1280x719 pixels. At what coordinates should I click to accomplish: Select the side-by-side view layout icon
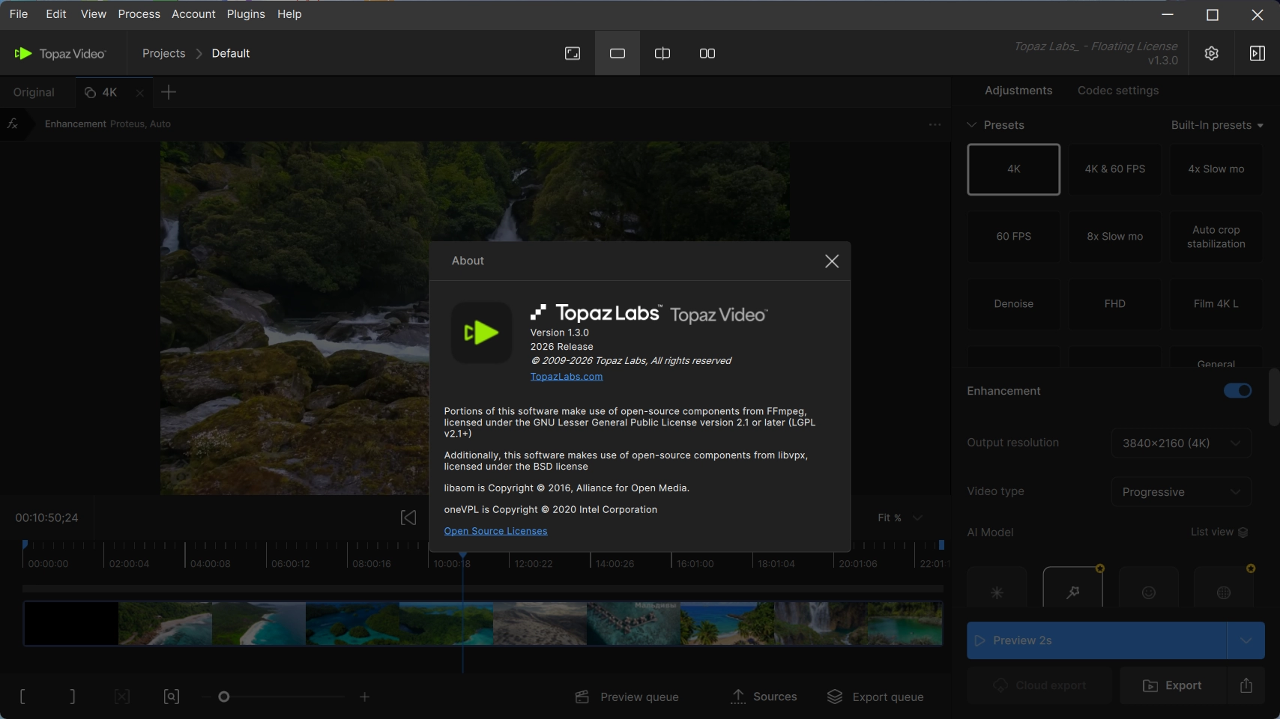pos(707,53)
